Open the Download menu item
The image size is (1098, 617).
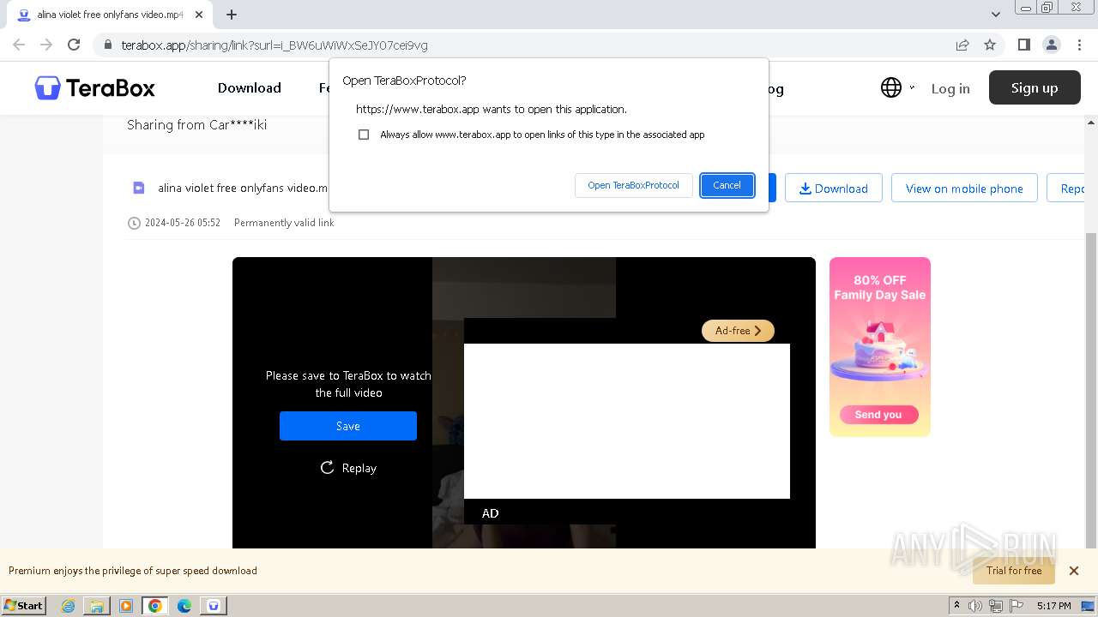tap(250, 87)
